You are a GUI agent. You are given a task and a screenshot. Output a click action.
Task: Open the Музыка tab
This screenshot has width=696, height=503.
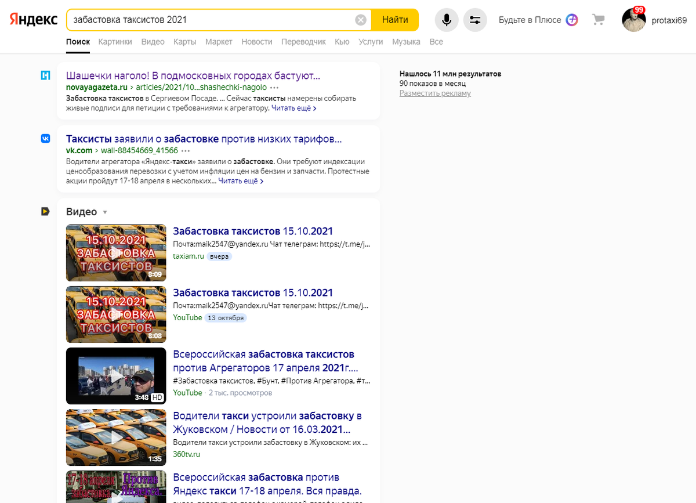406,42
